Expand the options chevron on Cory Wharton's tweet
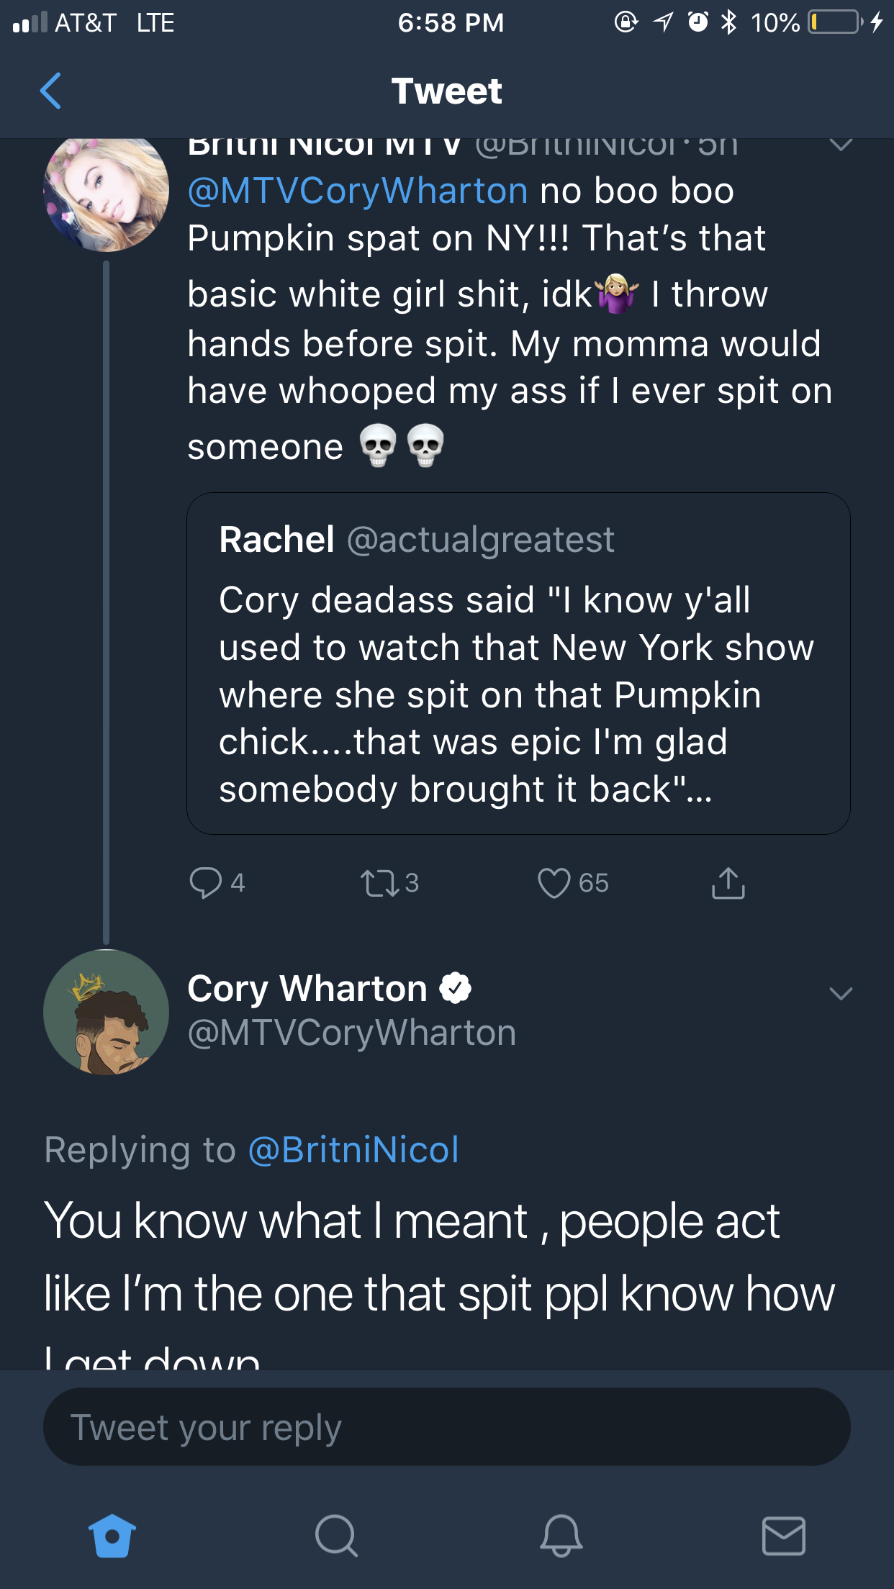 click(x=841, y=994)
